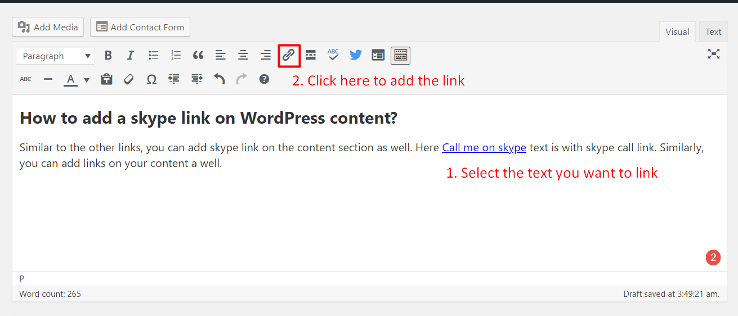Switch to the Visual editor tab
The height and width of the screenshot is (316, 738).
[x=677, y=31]
